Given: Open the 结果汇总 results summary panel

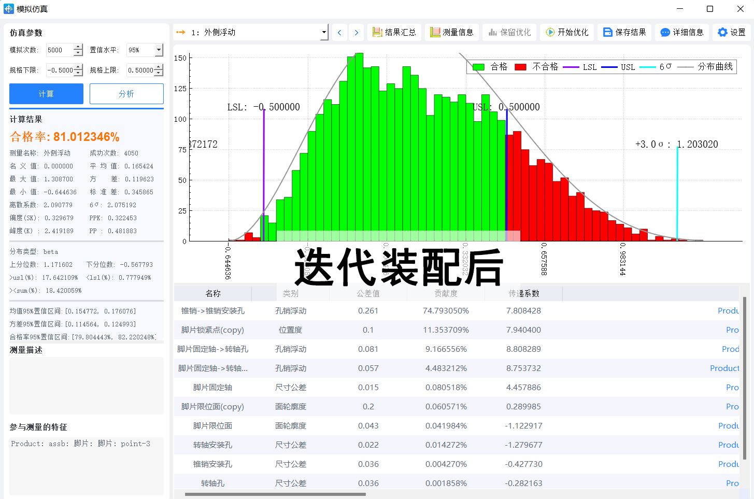Looking at the screenshot, I should coord(394,32).
